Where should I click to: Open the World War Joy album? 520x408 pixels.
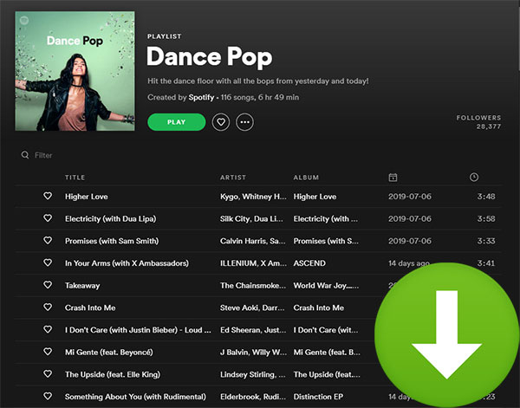coord(326,286)
